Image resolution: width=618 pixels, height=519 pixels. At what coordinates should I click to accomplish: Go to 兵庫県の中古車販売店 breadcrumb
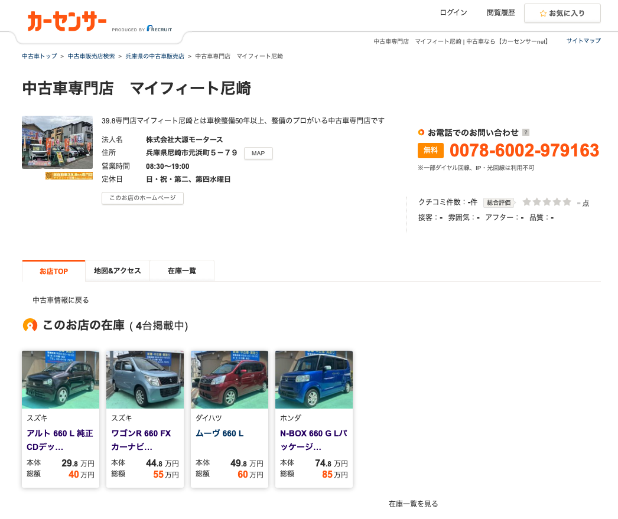click(x=155, y=56)
